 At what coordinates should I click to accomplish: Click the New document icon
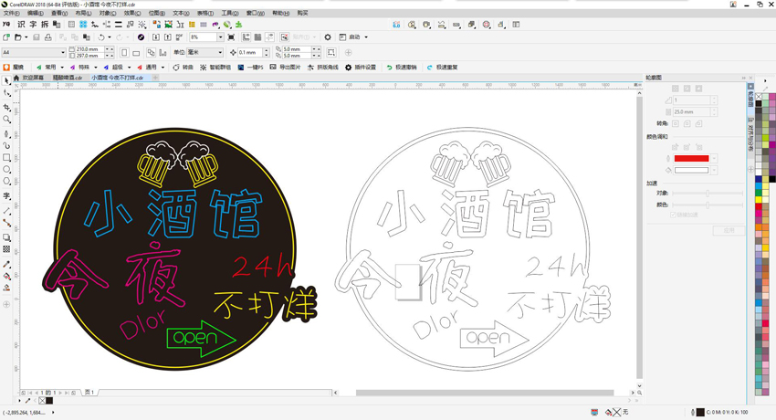coord(6,37)
